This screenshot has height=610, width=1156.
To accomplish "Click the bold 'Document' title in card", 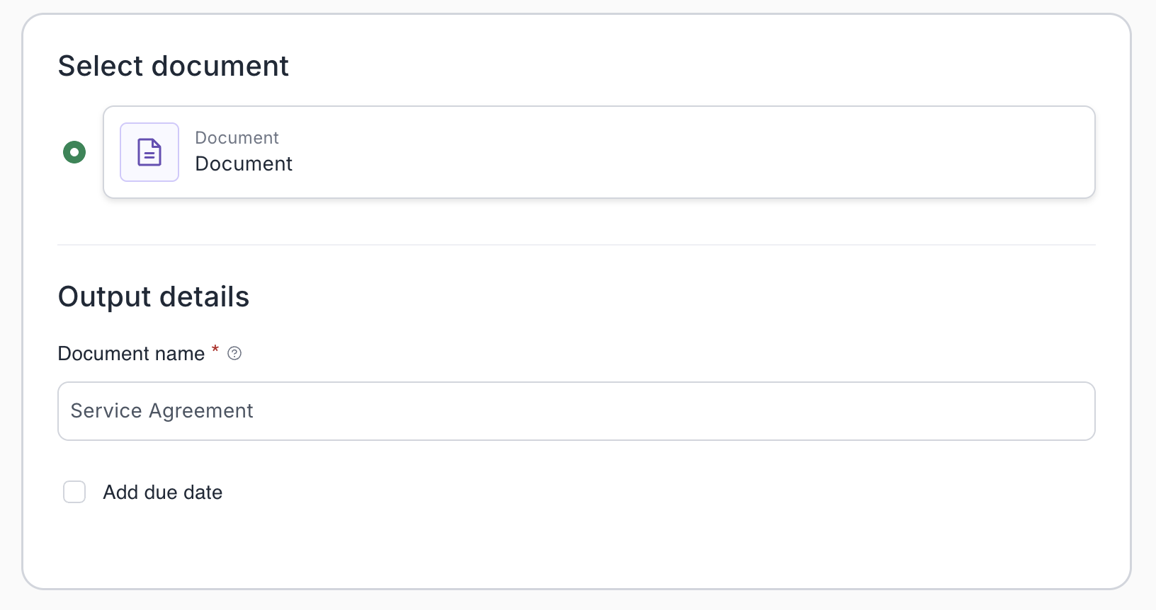I will pyautogui.click(x=244, y=164).
